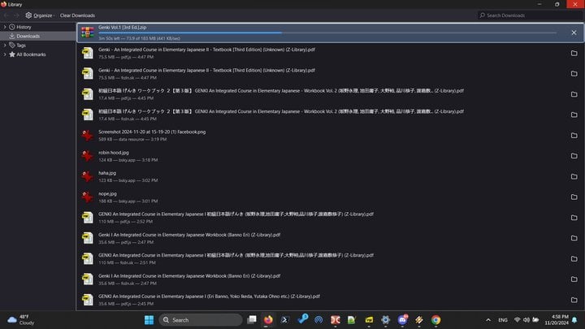
Task: Select the Genki Vol.1 [3rd Ed.].zip row title
Action: (123, 28)
